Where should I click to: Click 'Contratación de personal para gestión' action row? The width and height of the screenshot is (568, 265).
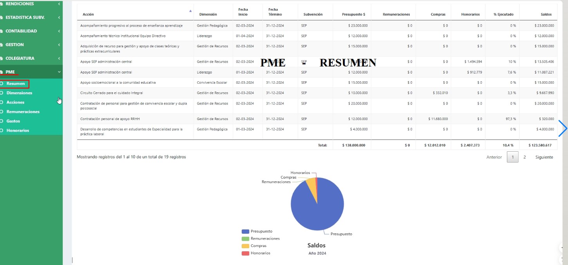coord(317,106)
